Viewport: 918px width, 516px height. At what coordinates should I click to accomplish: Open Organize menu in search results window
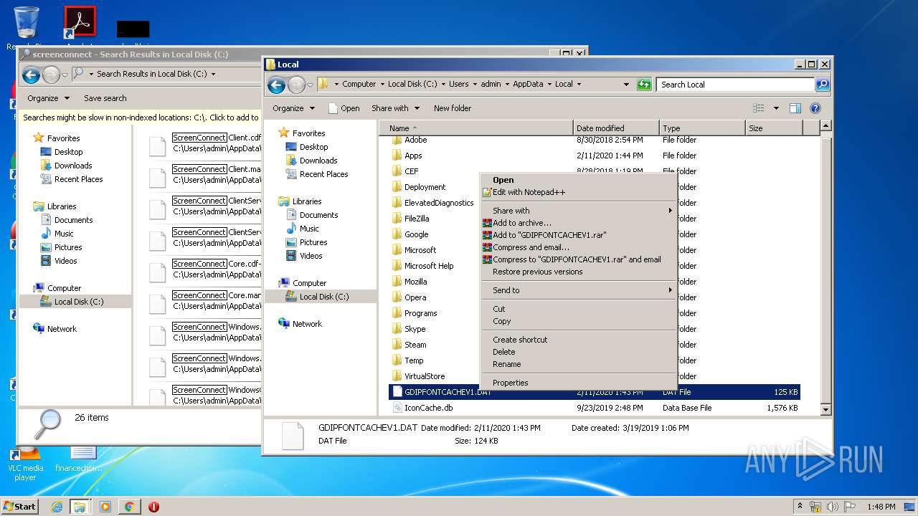pos(48,98)
